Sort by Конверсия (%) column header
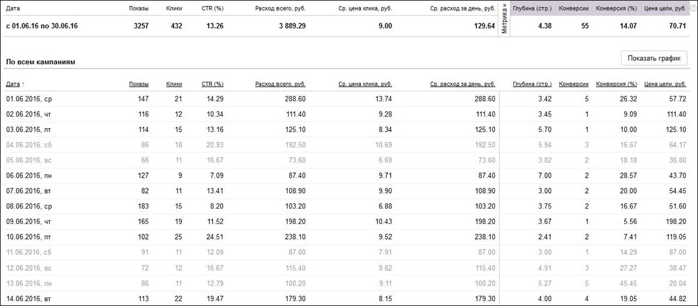The image size is (698, 306). click(615, 84)
